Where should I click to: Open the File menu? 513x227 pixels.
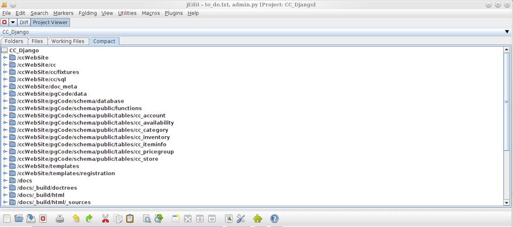coord(6,13)
